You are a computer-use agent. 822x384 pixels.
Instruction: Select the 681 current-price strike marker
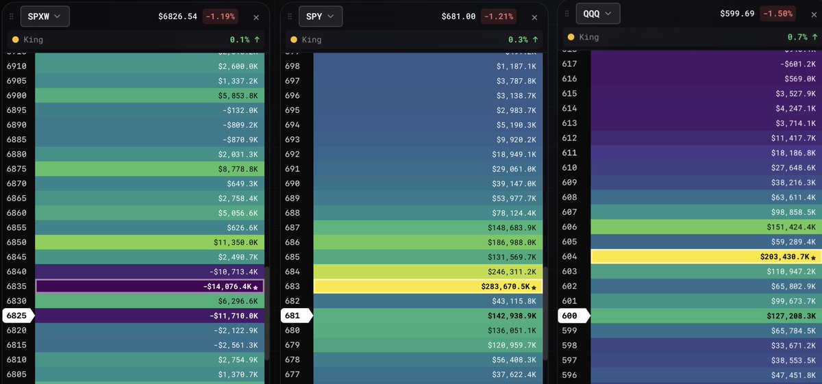click(296, 316)
